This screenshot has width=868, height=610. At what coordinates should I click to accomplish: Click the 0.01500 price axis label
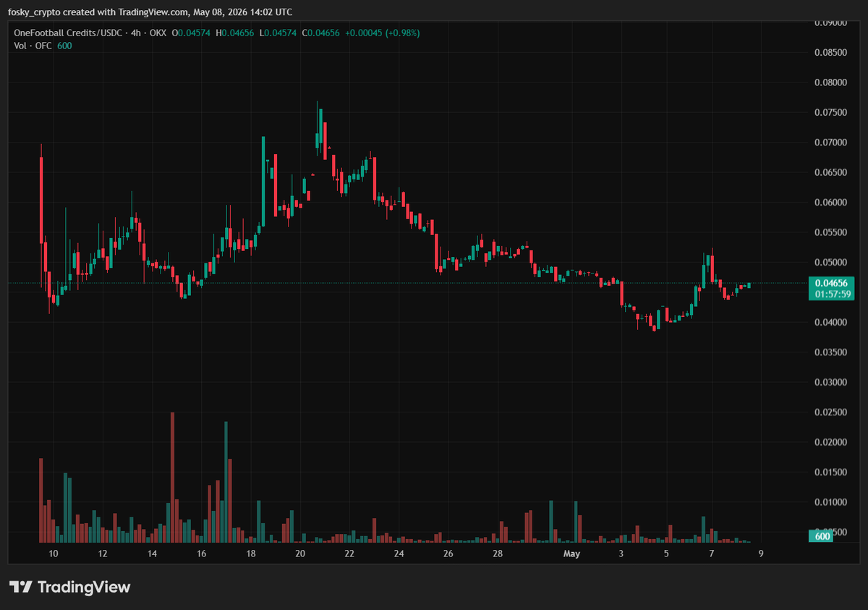coord(831,473)
